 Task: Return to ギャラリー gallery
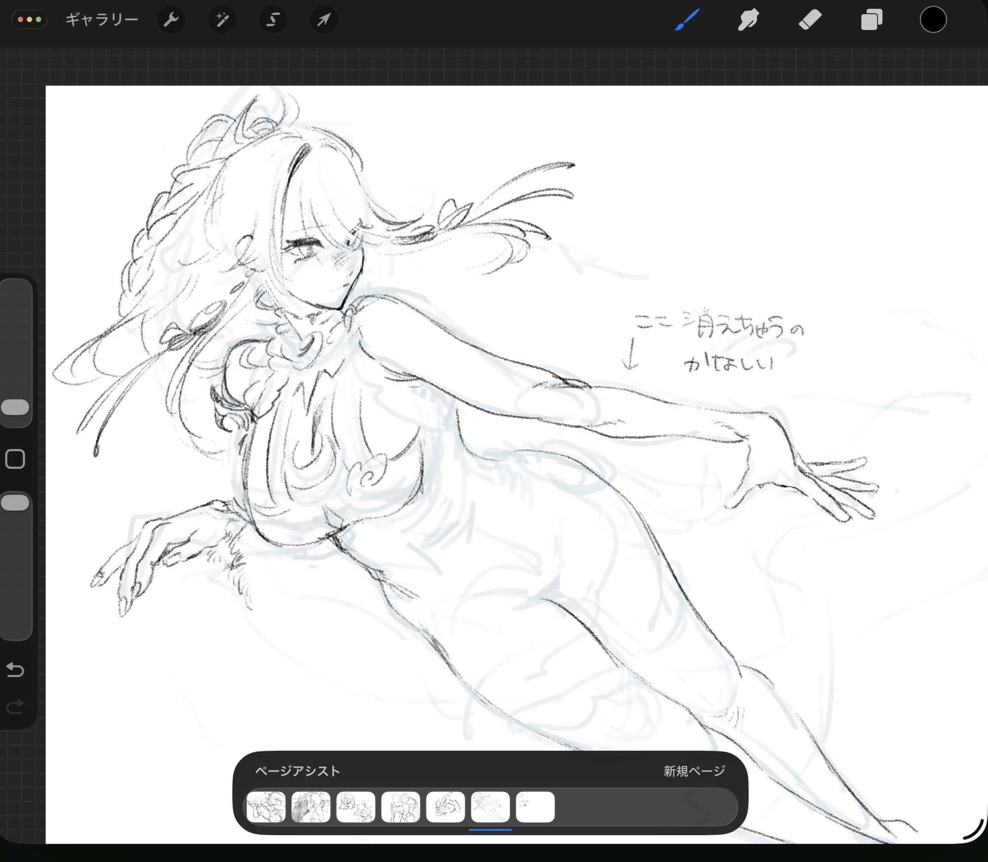102,20
